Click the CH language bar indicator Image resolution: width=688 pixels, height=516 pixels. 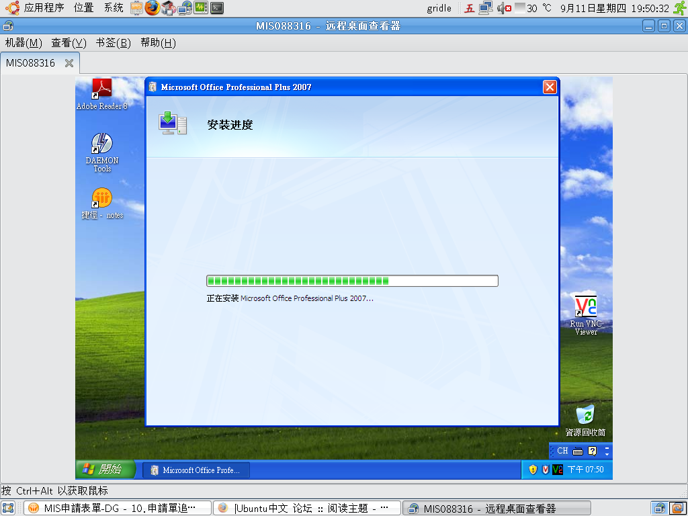562,451
